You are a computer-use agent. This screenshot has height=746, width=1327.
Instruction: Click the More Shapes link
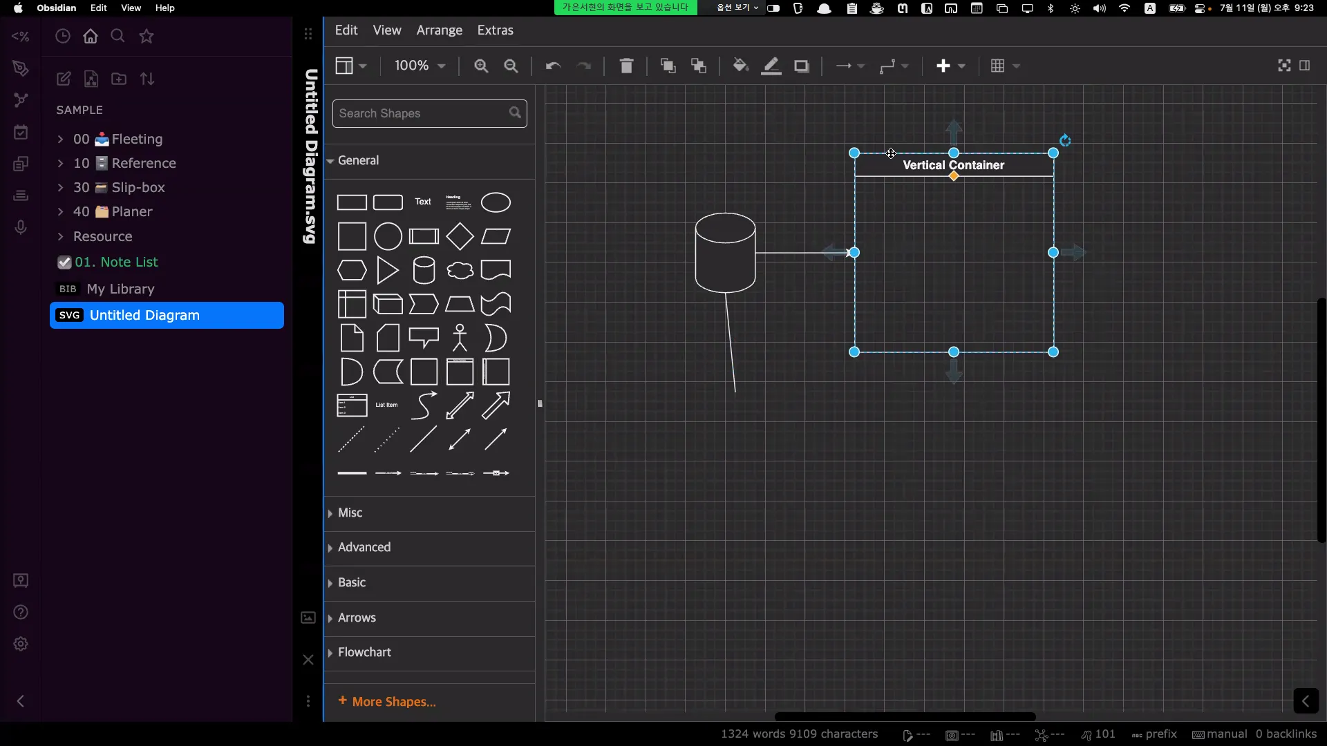click(393, 701)
